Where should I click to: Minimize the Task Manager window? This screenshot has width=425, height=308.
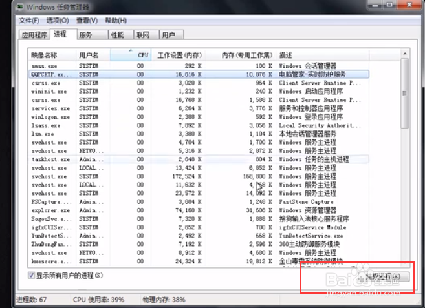[375, 5]
